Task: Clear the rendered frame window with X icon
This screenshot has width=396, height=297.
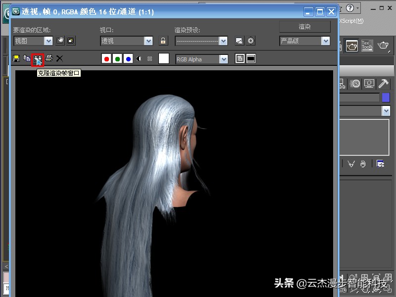Action: [59, 58]
